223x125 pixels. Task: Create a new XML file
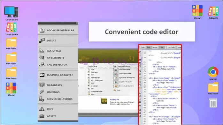91,89
